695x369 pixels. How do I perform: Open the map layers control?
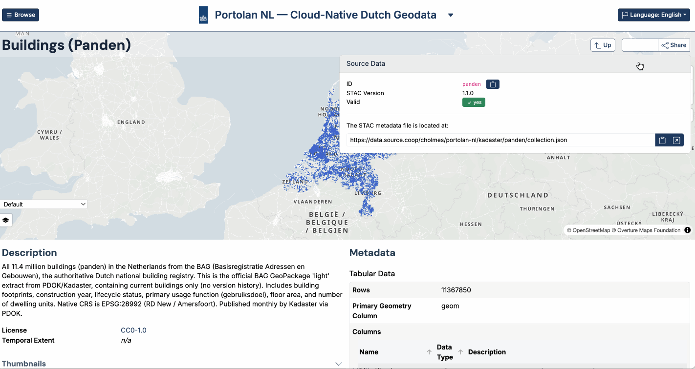[6, 220]
